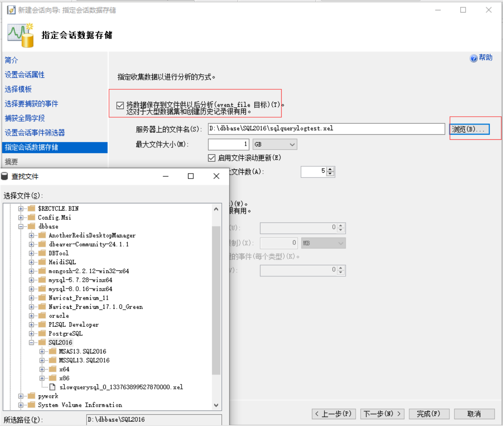The height and width of the screenshot is (426, 503).
Task: Go to 捕获全局字段 wizard page
Action: (25, 118)
